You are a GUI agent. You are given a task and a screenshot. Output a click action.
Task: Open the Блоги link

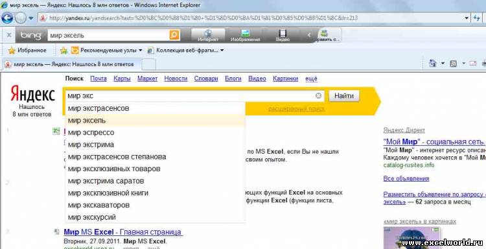click(x=233, y=78)
